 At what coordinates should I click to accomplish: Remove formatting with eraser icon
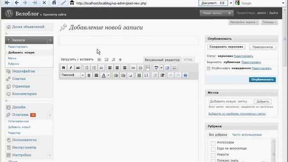point(130,75)
